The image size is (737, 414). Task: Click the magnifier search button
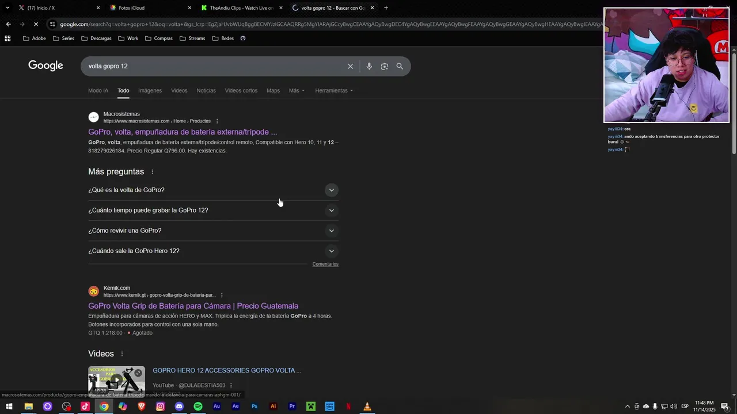[x=400, y=66]
